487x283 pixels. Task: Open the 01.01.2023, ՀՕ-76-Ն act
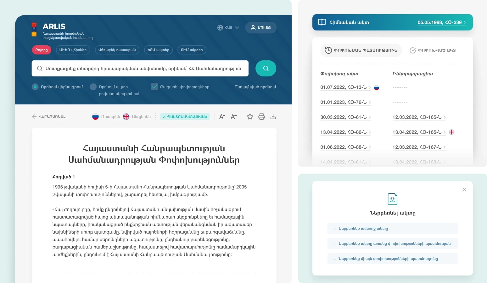pyautogui.click(x=345, y=102)
